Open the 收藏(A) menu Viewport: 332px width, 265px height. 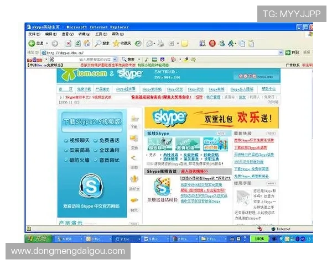click(84, 34)
